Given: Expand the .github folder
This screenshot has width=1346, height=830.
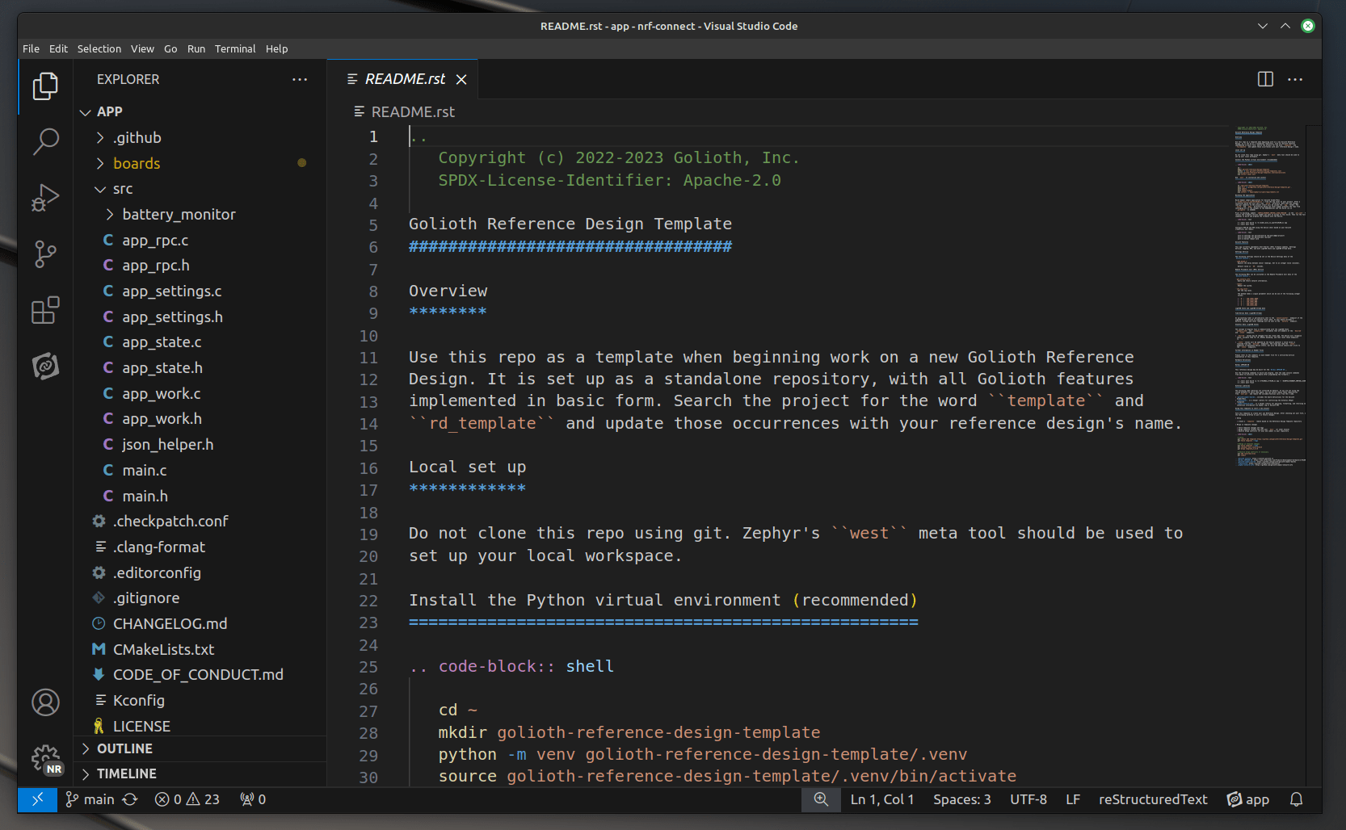Looking at the screenshot, I should coord(200,137).
